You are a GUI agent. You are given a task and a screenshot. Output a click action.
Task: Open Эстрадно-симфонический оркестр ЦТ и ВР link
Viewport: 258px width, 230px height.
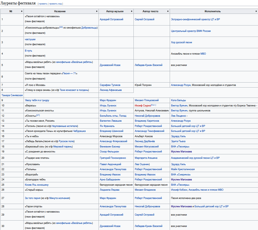coord(195,19)
